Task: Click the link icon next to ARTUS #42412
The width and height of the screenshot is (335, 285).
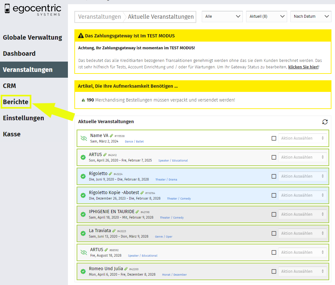Action: 105,155
